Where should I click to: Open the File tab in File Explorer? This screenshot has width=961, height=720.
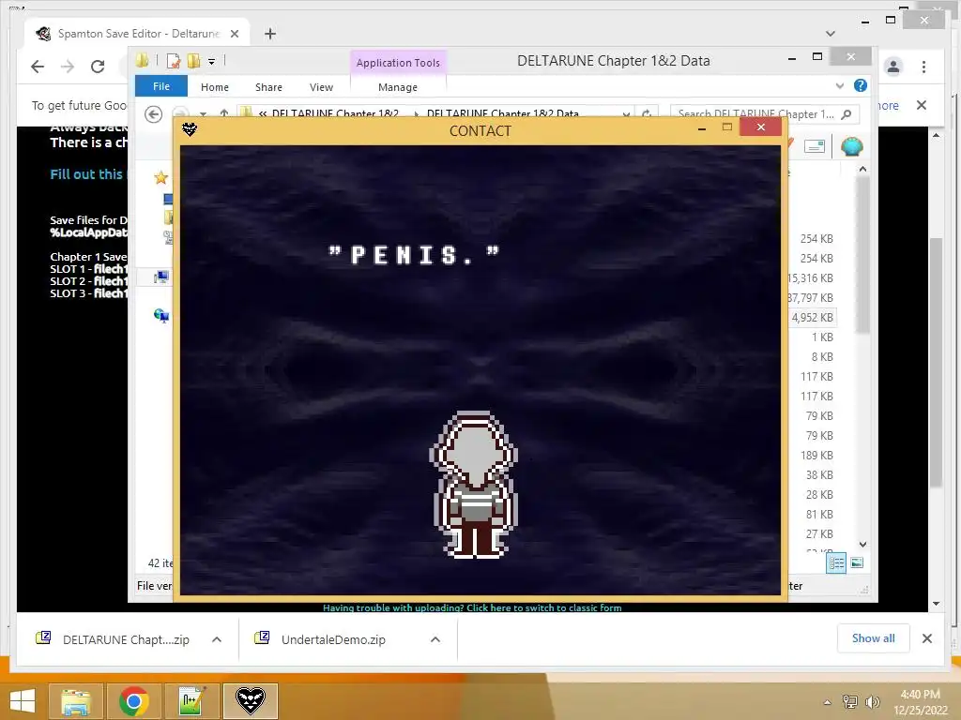point(161,86)
